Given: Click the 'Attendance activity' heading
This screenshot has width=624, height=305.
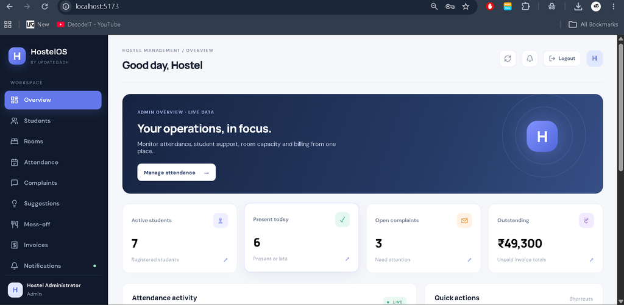Looking at the screenshot, I should (x=165, y=298).
